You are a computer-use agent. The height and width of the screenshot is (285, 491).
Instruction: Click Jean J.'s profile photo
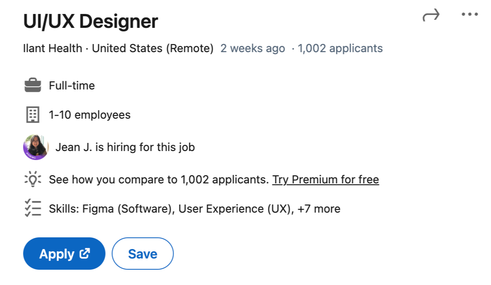click(36, 147)
